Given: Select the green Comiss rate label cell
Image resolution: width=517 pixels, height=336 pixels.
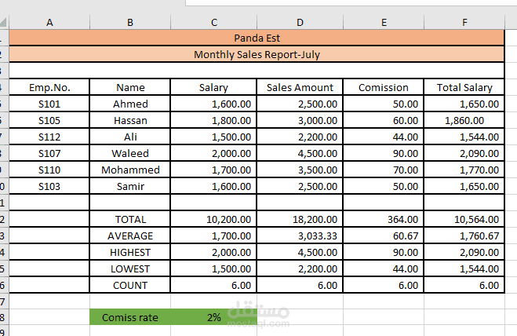Looking at the screenshot, I should [130, 318].
